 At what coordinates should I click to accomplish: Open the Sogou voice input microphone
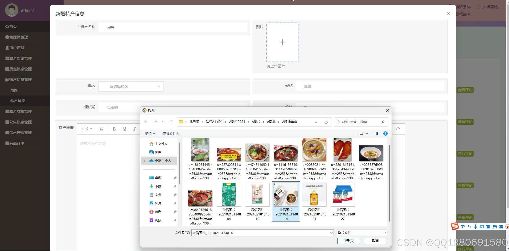click(475, 226)
